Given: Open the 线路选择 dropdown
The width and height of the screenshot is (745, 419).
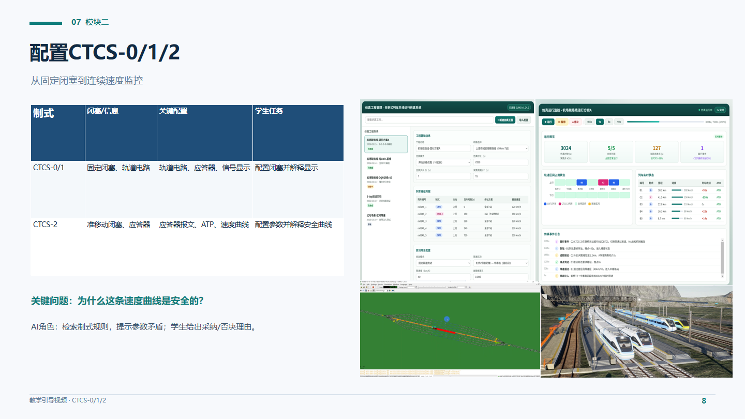Looking at the screenshot, I should click(x=500, y=148).
